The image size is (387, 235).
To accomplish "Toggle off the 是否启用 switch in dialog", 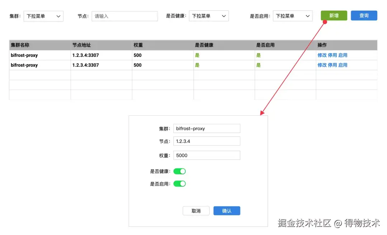I will [180, 183].
